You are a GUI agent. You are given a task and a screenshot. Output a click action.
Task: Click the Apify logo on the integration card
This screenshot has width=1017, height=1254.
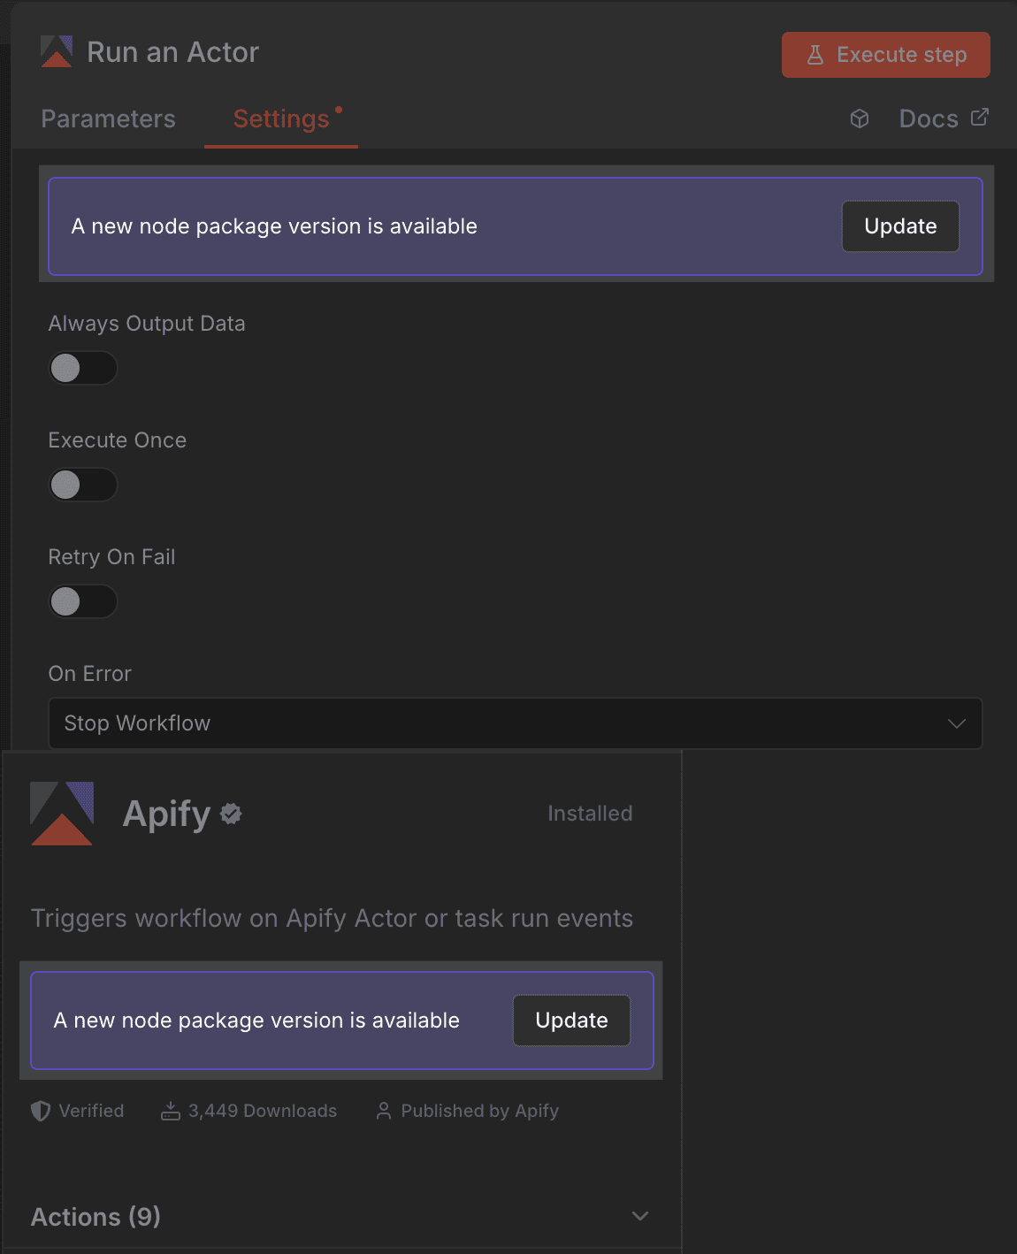pos(62,813)
